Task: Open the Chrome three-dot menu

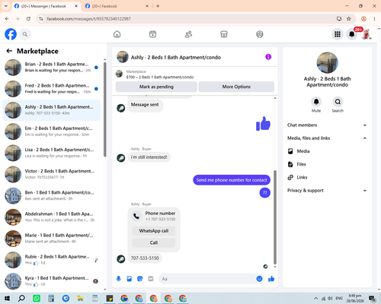Action: pyautogui.click(x=374, y=19)
